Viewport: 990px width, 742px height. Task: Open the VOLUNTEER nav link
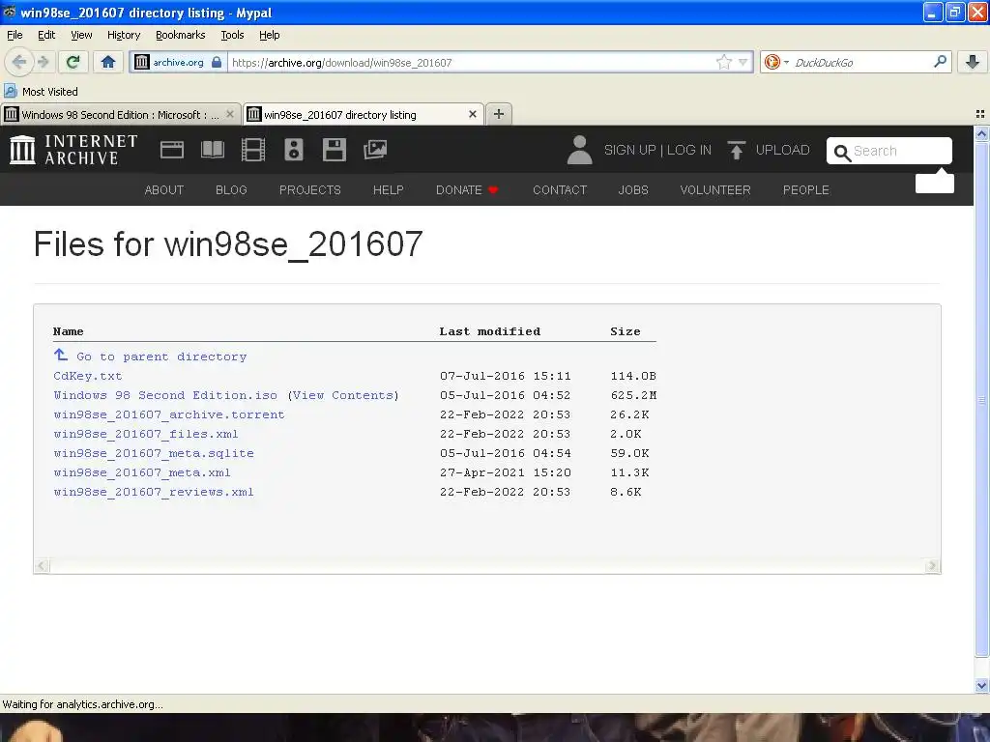click(715, 190)
